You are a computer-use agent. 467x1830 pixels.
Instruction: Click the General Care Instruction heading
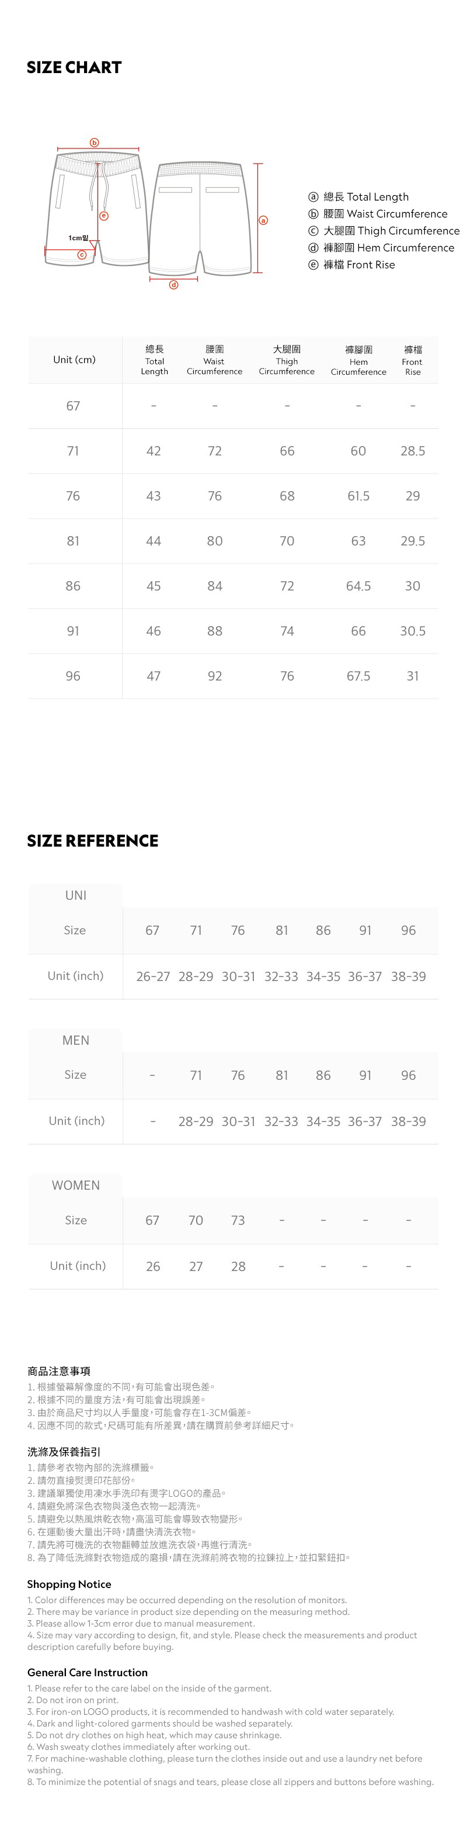click(x=88, y=1672)
